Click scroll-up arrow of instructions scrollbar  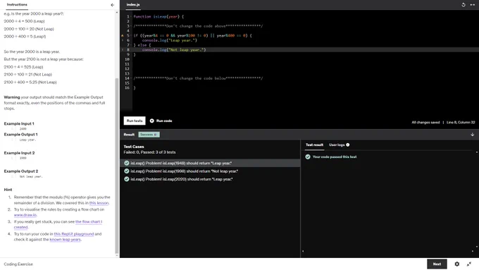[x=117, y=13]
